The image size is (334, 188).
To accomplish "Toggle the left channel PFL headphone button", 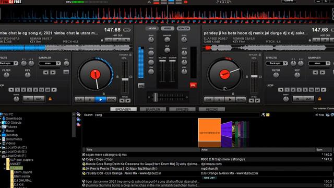I will (141, 86).
